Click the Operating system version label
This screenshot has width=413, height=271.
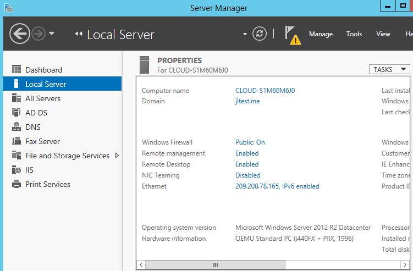179,228
